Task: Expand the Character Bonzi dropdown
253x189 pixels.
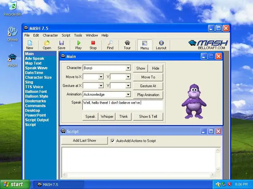Action: click(128, 68)
